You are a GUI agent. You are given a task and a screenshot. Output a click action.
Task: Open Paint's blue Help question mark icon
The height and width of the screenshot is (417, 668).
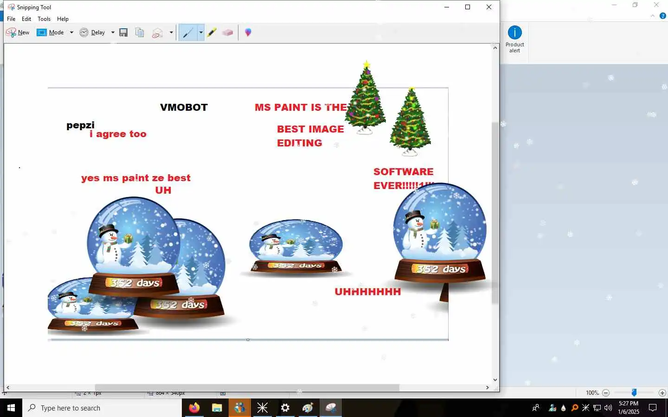click(663, 16)
